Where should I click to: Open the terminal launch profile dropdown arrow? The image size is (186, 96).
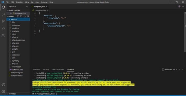176,70
